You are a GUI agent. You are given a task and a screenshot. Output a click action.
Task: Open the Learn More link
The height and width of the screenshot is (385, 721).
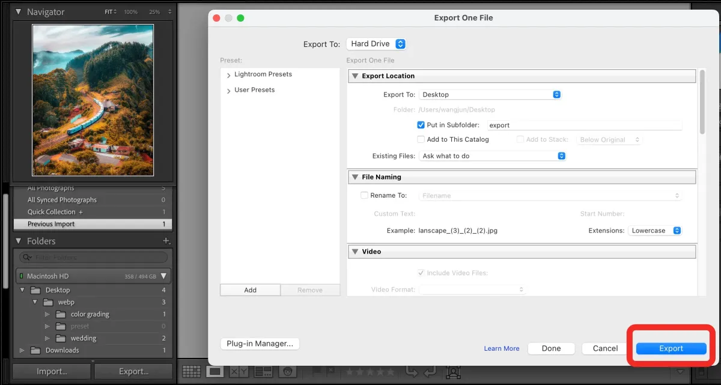502,348
